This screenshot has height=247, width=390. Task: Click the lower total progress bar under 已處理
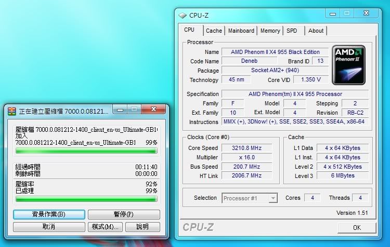86,199
